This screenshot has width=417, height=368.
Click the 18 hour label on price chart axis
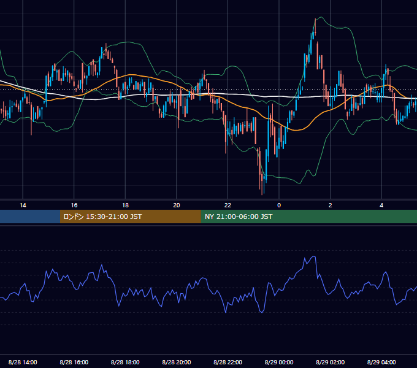(x=125, y=205)
